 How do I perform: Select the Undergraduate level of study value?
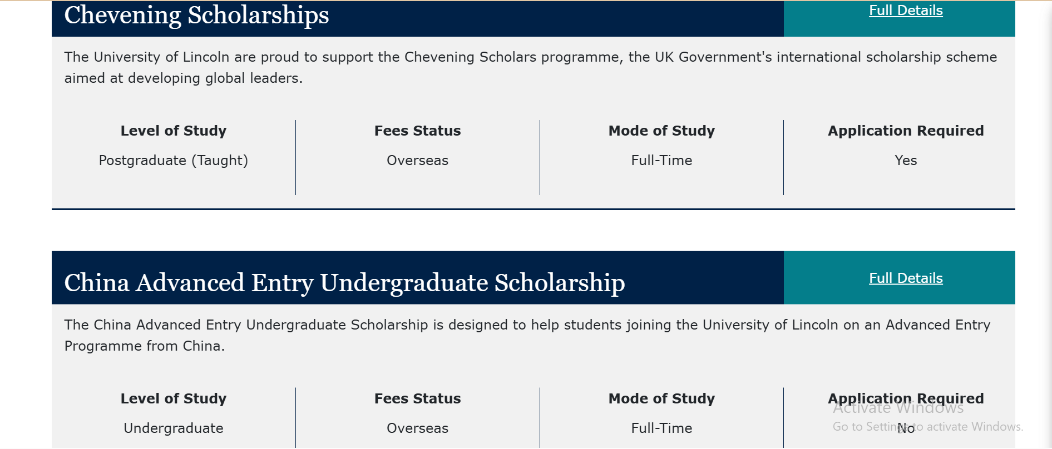(172, 428)
